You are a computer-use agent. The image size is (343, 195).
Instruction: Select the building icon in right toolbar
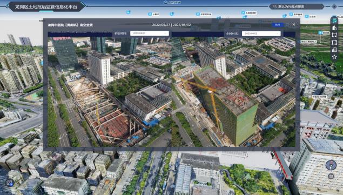tap(334, 28)
